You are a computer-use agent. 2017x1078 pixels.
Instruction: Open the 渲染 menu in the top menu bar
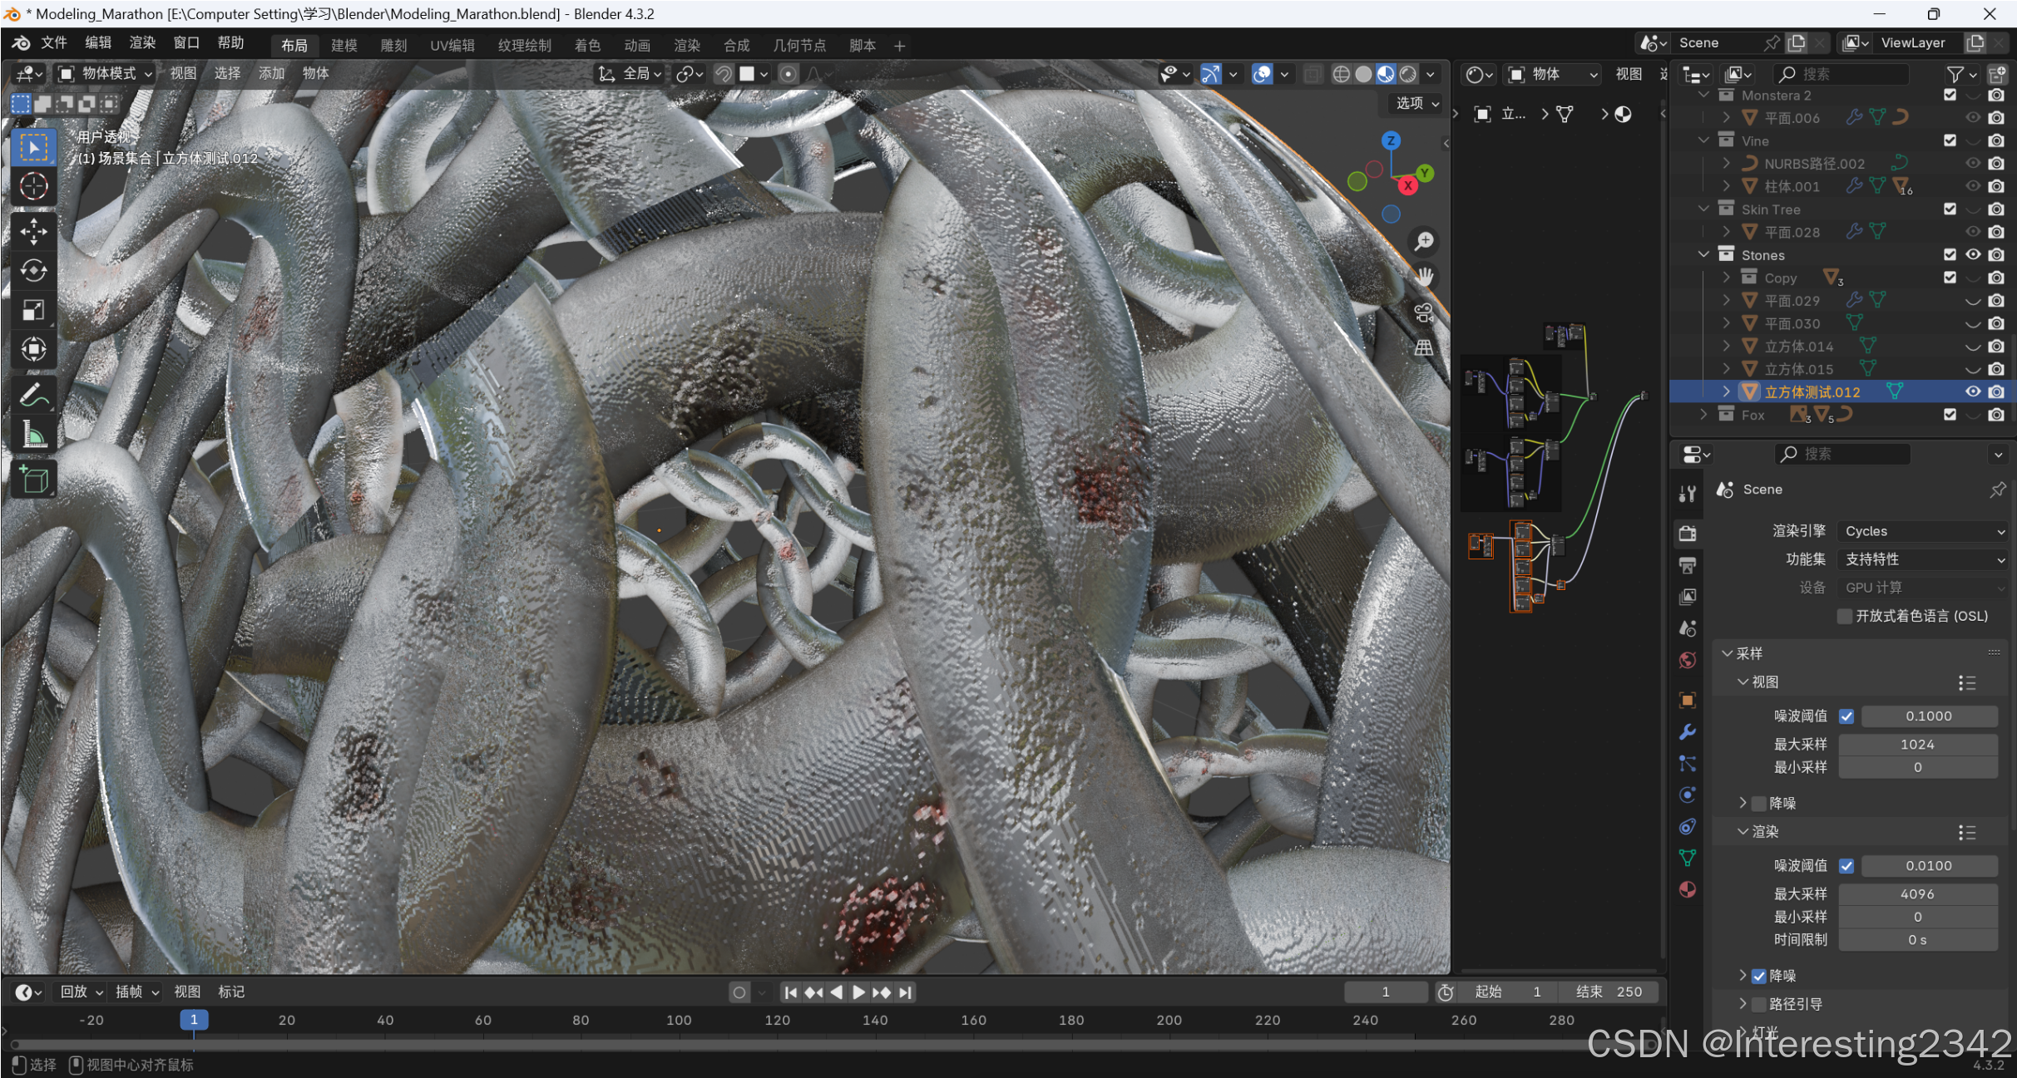pyautogui.click(x=142, y=42)
